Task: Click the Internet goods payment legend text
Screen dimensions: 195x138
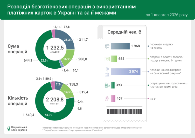Action: coord(167,59)
